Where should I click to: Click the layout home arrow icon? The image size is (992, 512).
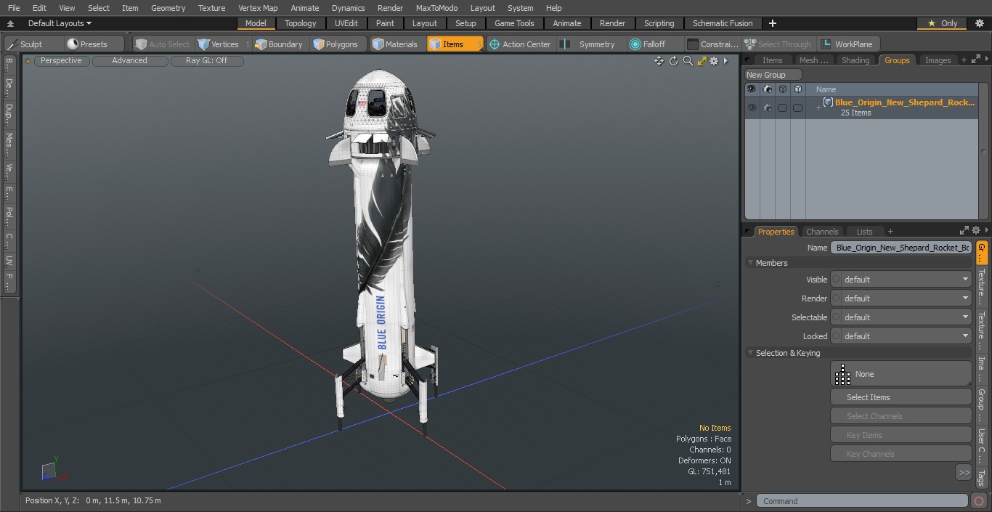[10, 23]
